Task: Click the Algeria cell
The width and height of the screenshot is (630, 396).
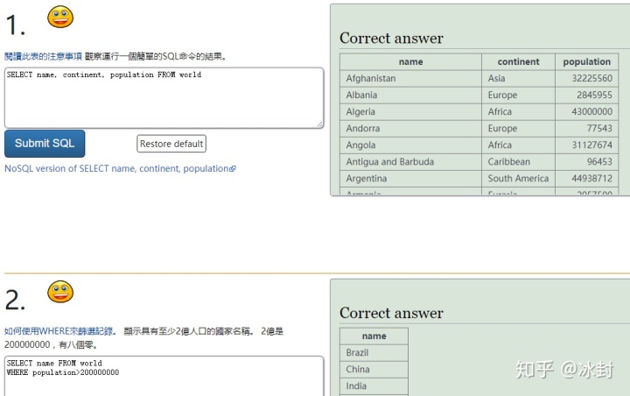Action: point(410,112)
